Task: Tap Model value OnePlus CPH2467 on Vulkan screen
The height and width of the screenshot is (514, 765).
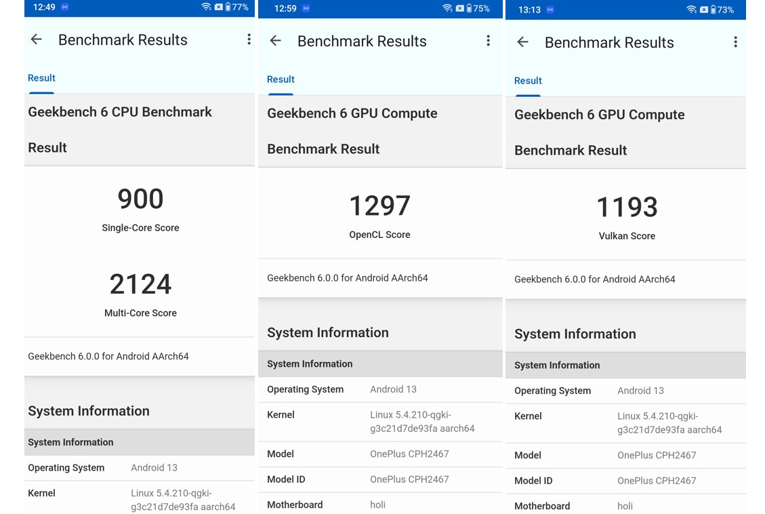Action: tap(657, 455)
